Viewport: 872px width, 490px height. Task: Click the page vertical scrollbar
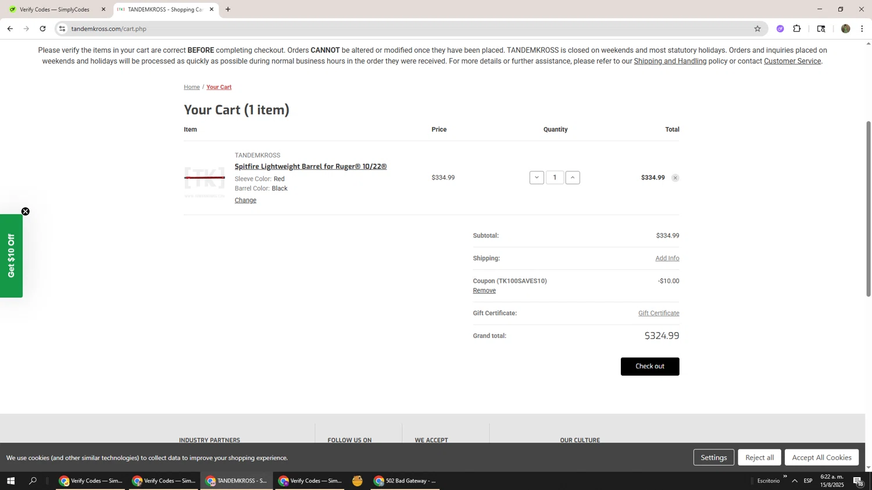pyautogui.click(x=869, y=209)
